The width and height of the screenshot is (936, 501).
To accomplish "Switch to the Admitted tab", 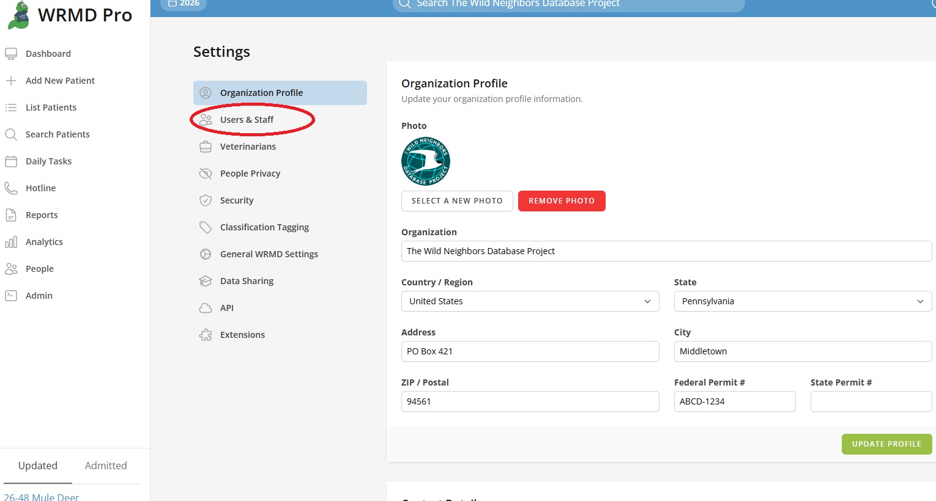I will click(x=106, y=466).
